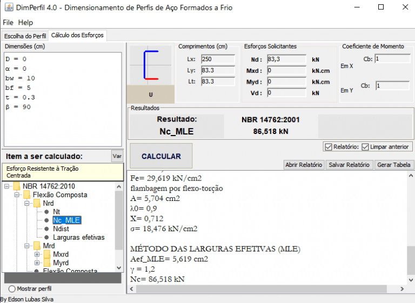The image size is (415, 303).
Task: Collapse the Mrd tree node
Action: [x=26, y=246]
